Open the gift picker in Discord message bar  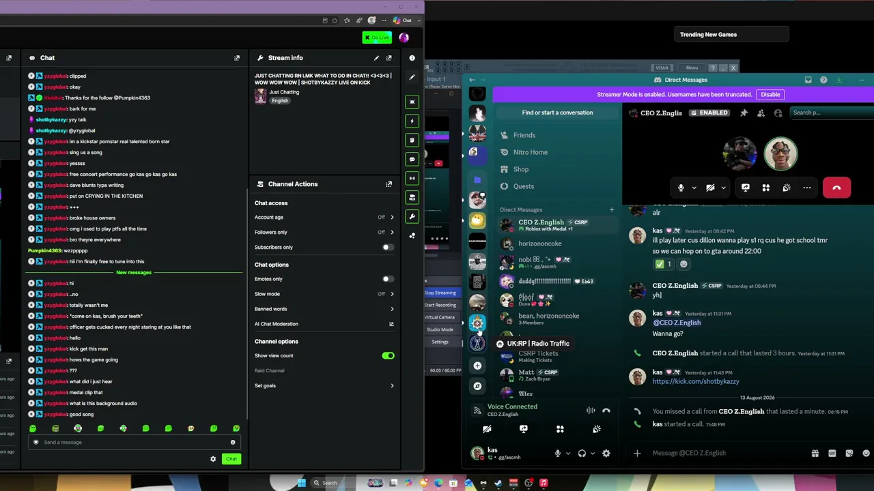click(x=815, y=453)
